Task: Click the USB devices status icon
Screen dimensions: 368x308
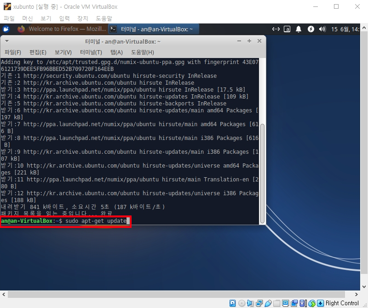Action: coord(268,303)
